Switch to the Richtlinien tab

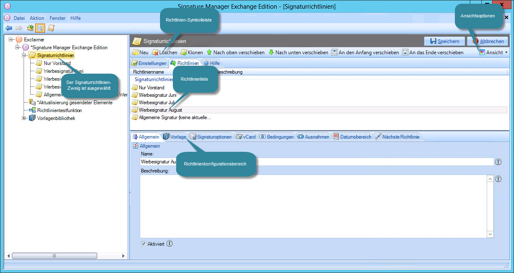(185, 63)
